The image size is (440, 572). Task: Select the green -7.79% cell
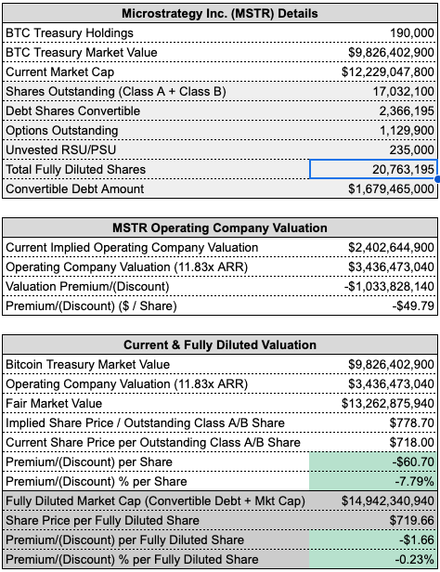click(373, 482)
